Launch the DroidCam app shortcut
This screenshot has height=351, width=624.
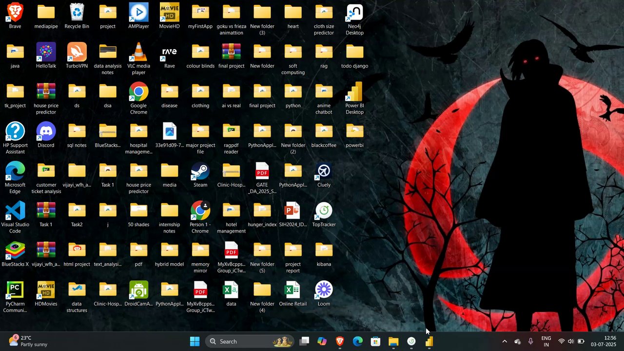[x=138, y=293]
